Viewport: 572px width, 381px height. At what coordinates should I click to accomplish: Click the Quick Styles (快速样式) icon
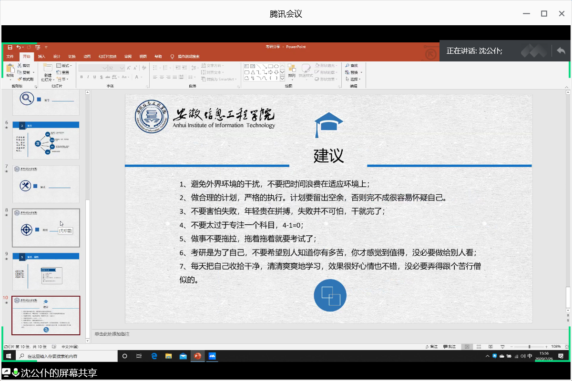(x=306, y=68)
